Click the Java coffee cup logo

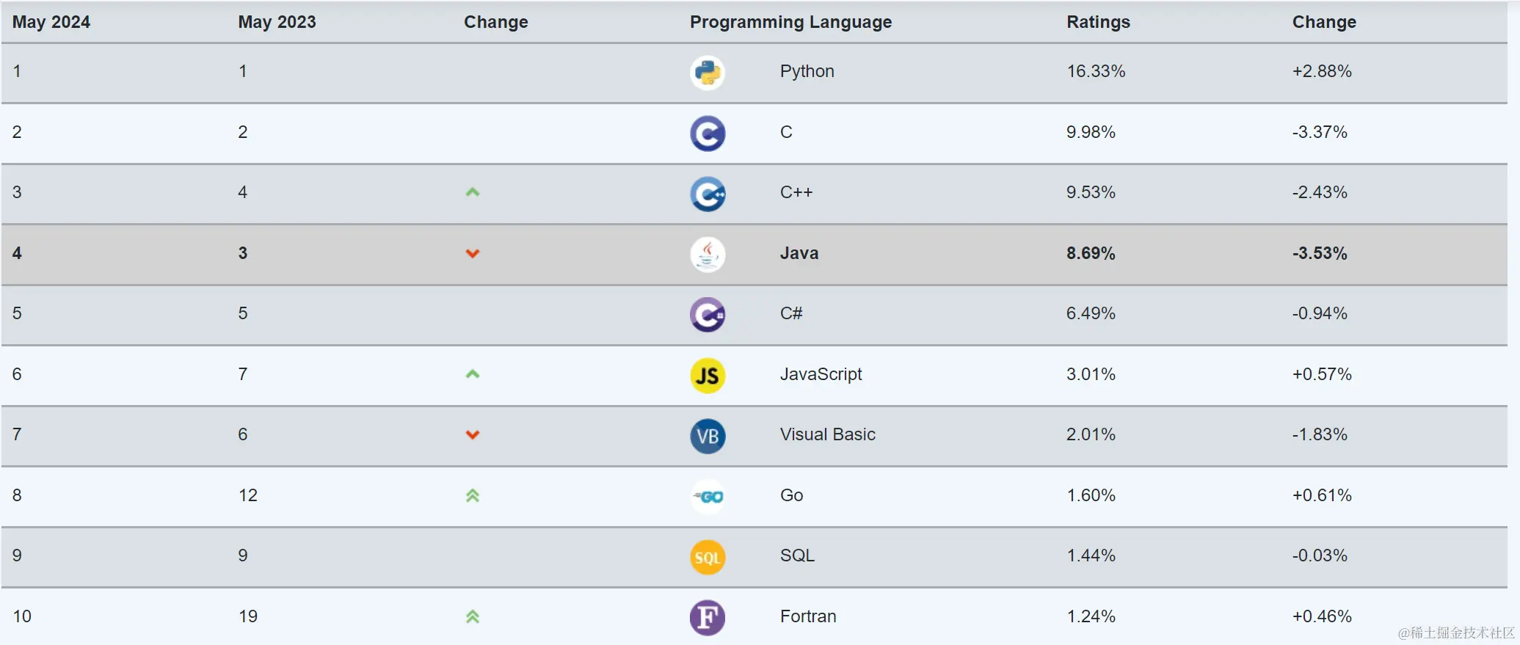pyautogui.click(x=708, y=255)
